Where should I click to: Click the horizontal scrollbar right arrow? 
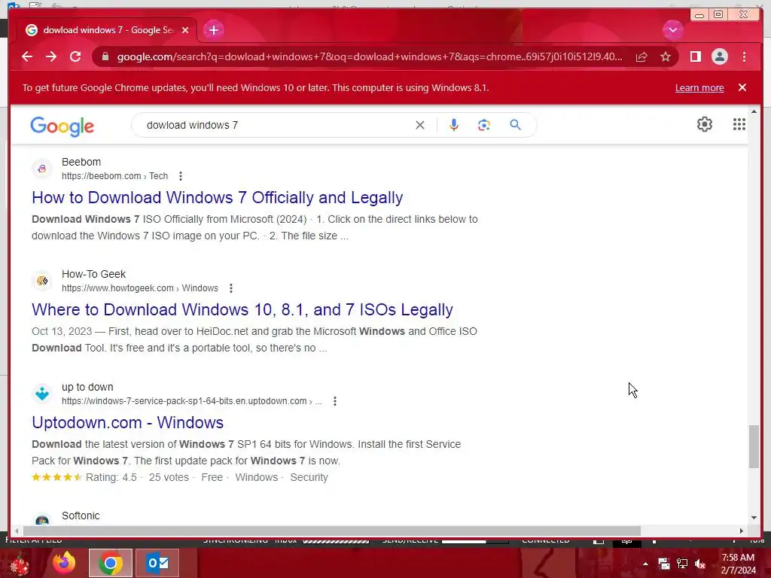click(x=742, y=531)
